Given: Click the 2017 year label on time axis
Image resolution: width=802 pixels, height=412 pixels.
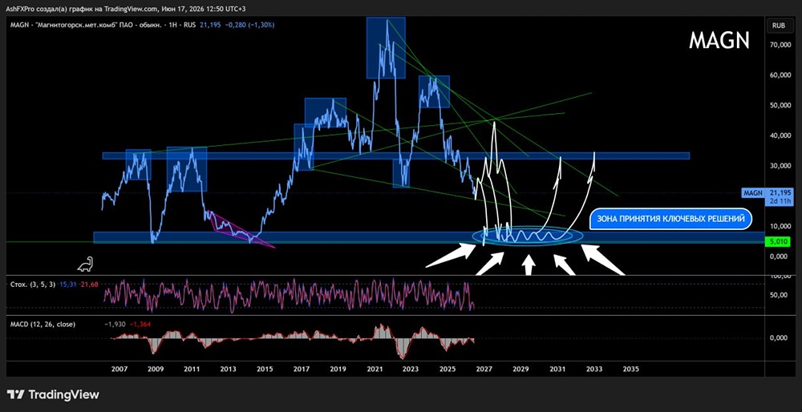Looking at the screenshot, I should [x=302, y=369].
